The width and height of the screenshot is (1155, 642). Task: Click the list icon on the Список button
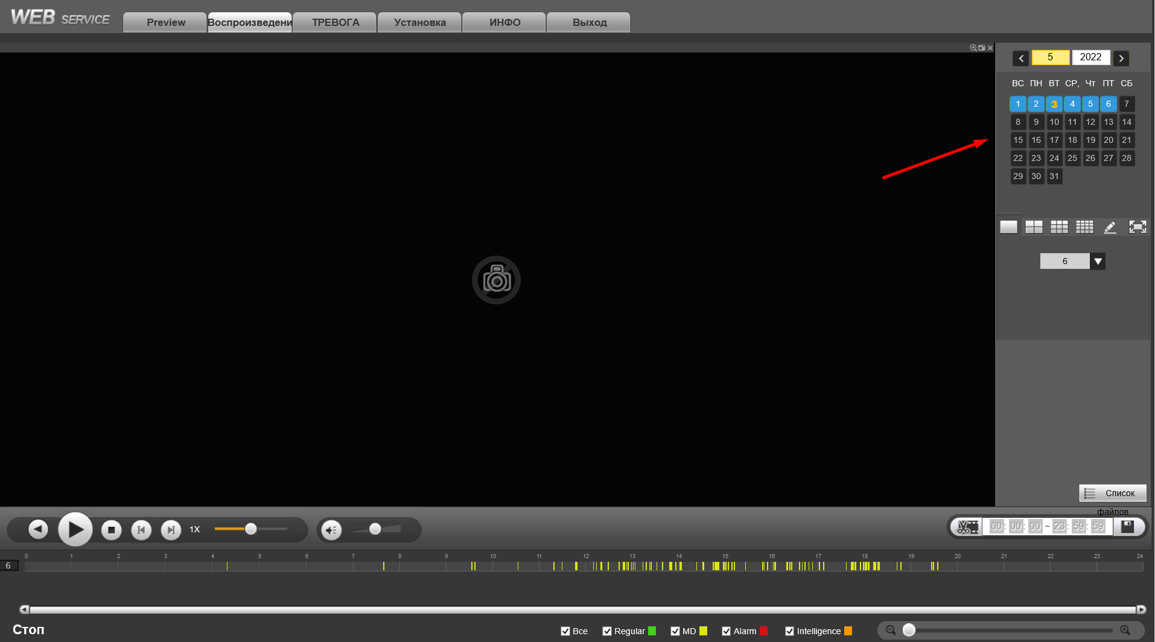click(1089, 493)
